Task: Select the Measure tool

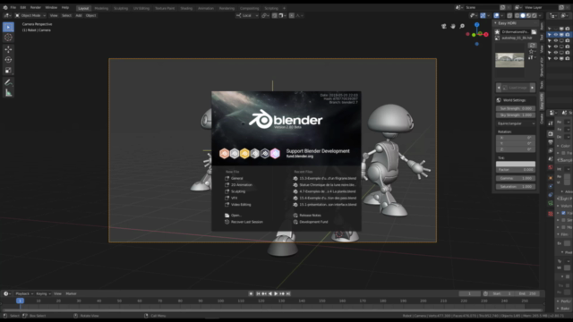Action: click(8, 93)
